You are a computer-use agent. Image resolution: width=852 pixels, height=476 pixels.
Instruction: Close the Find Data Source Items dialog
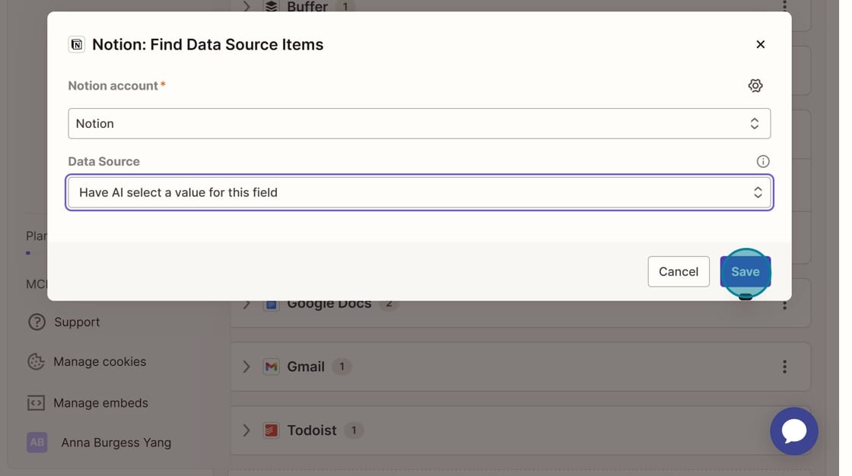click(760, 45)
